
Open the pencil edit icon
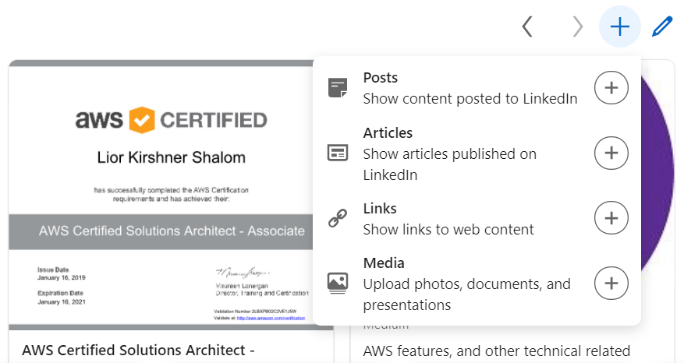coord(661,27)
